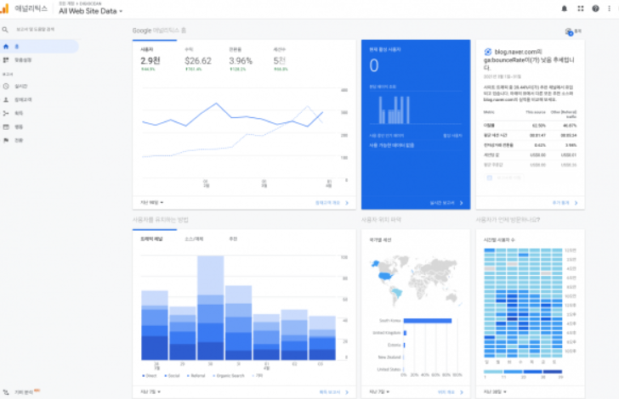Viewport: 619px width, 399px height.
Task: Open the Google apps grid icon
Action: [x=580, y=8]
